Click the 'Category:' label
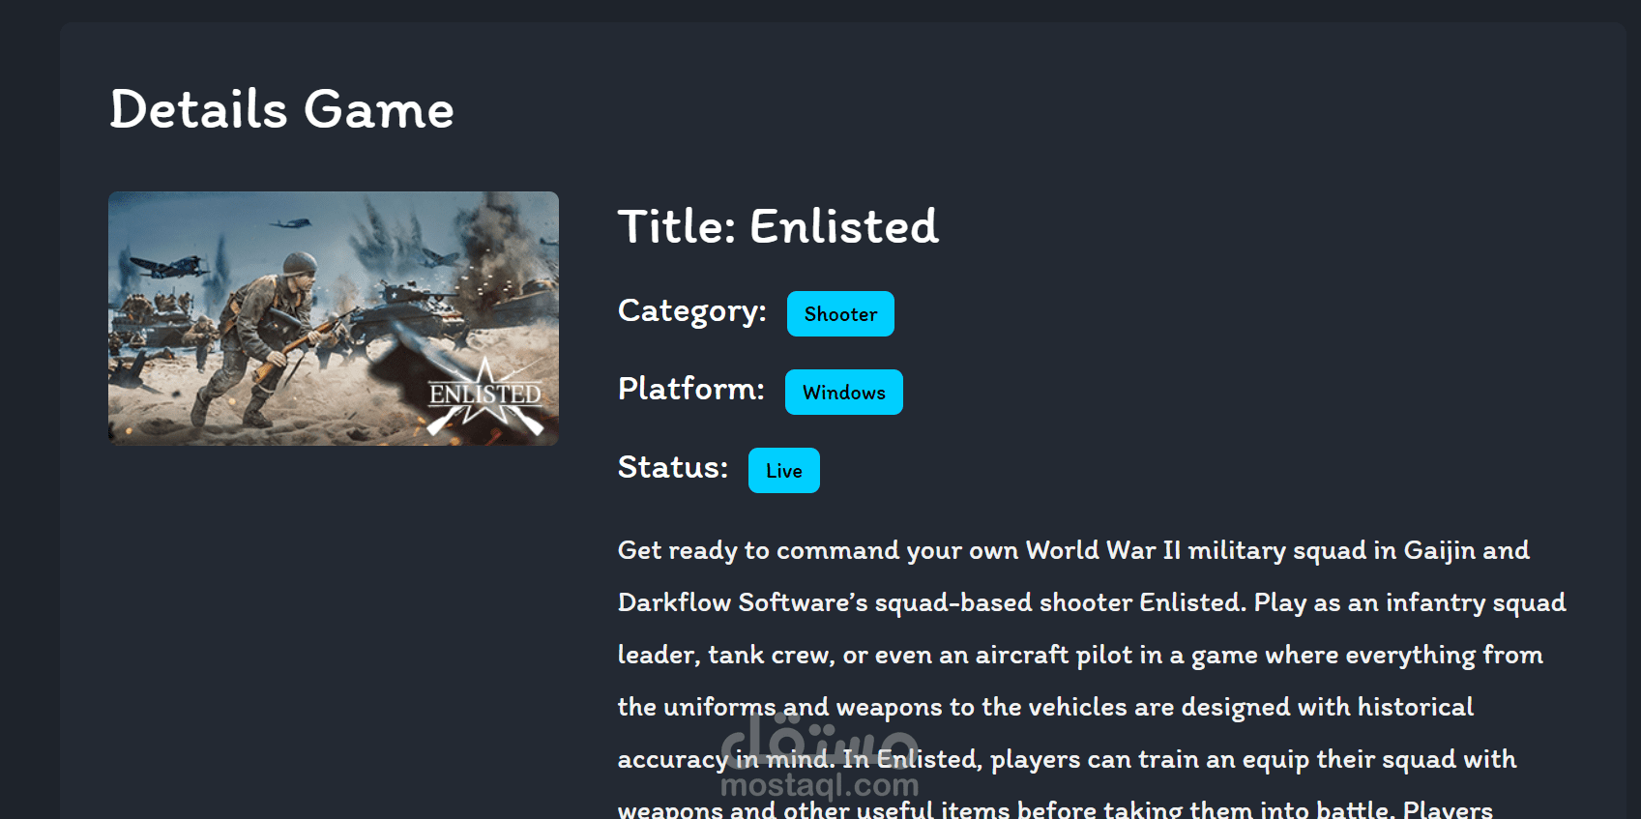This screenshot has width=1641, height=819. click(x=692, y=311)
